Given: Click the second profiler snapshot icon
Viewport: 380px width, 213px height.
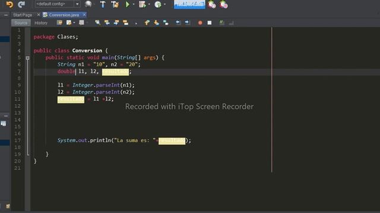Looking at the screenshot, I should pyautogui.click(x=223, y=4).
